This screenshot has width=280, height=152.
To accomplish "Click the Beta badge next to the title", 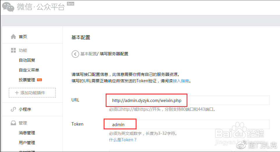I will [x=70, y=3].
